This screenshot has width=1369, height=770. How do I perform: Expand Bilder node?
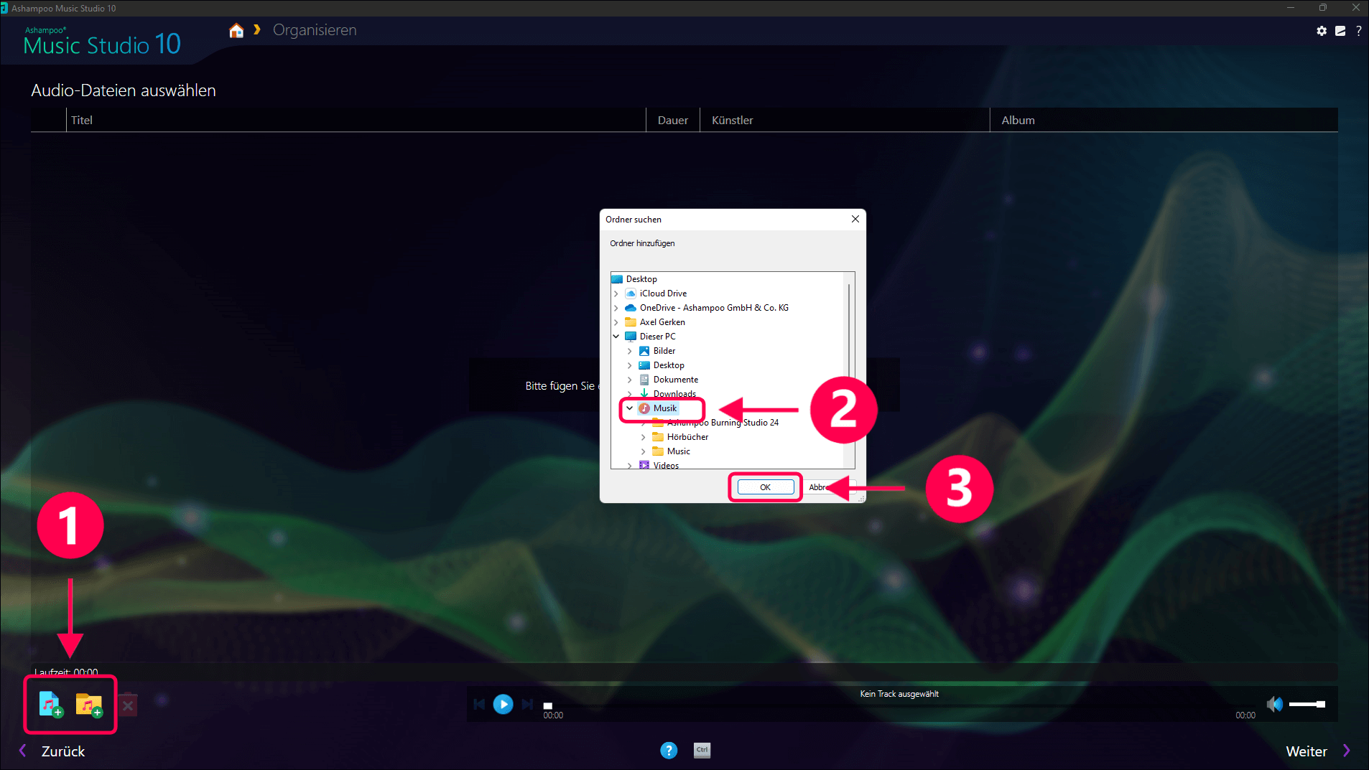pyautogui.click(x=630, y=351)
